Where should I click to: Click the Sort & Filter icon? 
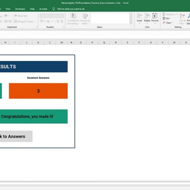[182, 16]
